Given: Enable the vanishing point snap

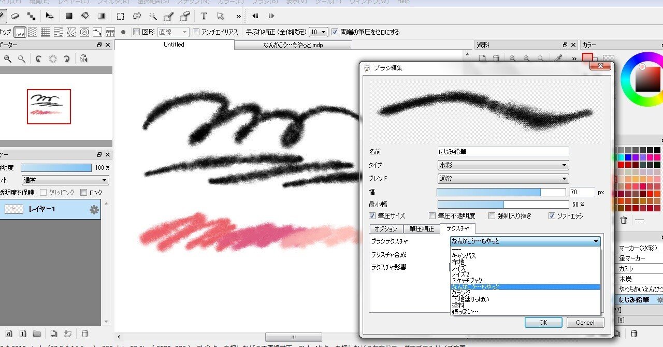Looking at the screenshot, I should pos(59,32).
